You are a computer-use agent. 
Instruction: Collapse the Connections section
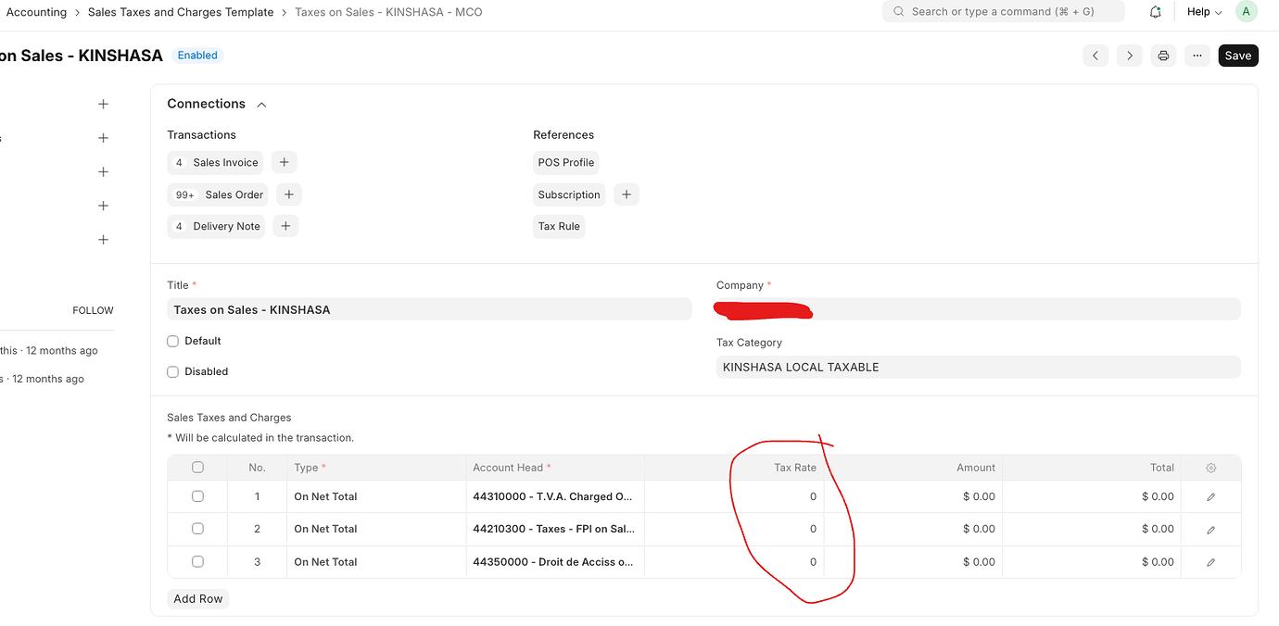tap(261, 105)
